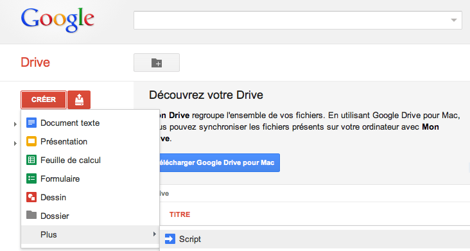The width and height of the screenshot is (470, 251).
Task: Click the Découvrez votre Drive heading
Action: point(206,95)
